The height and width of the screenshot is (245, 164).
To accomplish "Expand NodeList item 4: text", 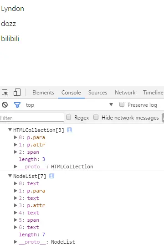I will [15, 213].
